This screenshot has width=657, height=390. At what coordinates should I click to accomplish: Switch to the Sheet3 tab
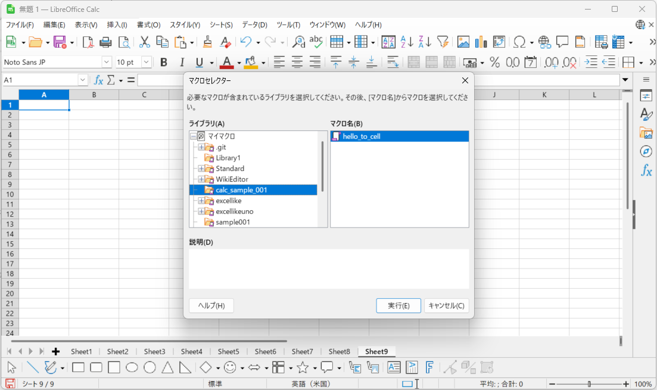pos(154,351)
